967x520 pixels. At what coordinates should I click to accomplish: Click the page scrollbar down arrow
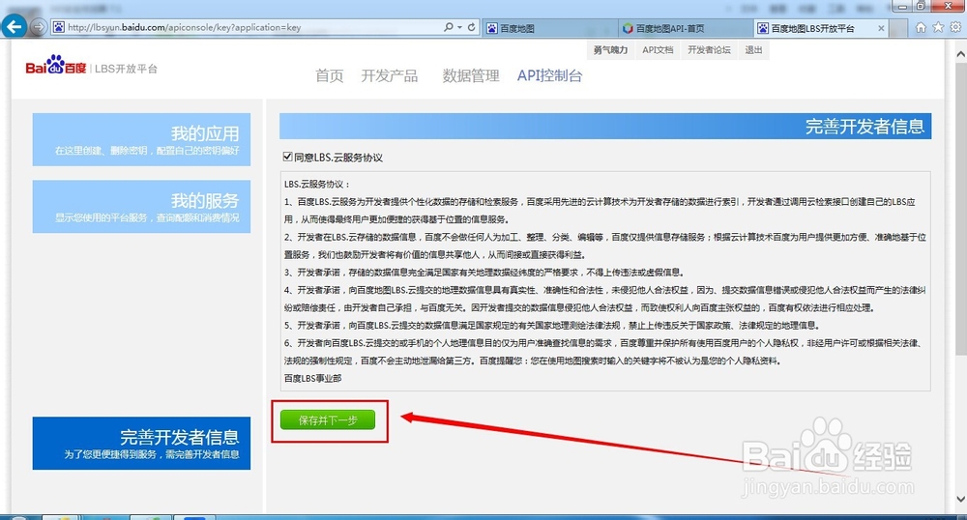click(x=960, y=499)
